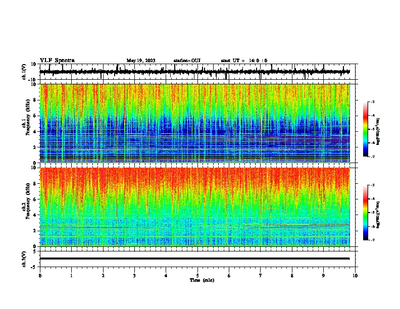Viewport: 400px width, 309px height.
Task: Click the color scale bar beside ch.1 spectrogram
Action: click(x=366, y=129)
